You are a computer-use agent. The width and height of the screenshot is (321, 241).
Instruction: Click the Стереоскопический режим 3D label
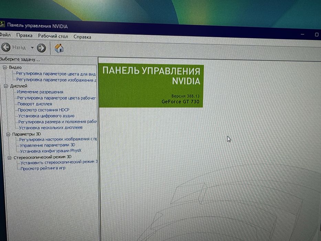[x=42, y=157]
